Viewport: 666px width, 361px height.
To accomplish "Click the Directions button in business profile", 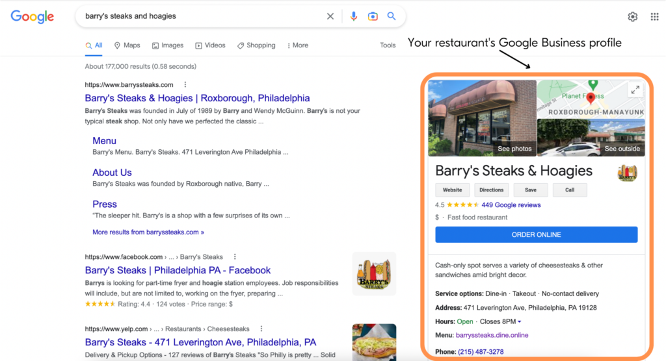I will click(x=492, y=190).
